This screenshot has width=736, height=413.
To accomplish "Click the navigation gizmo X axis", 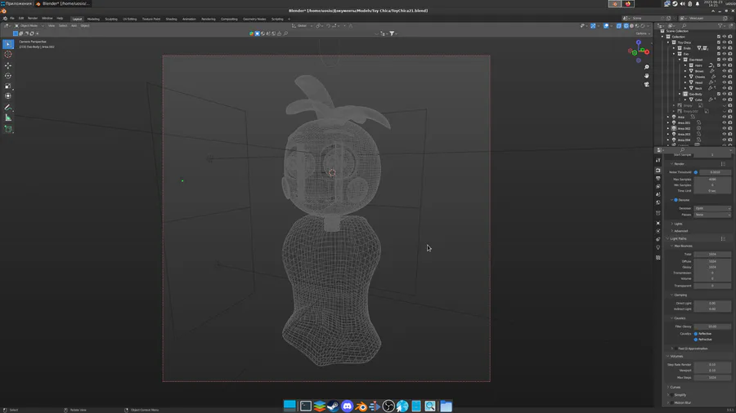I will click(647, 51).
